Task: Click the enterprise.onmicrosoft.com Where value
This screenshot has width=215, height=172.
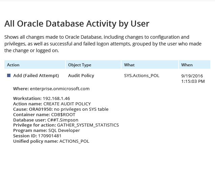Action: coord(60,89)
